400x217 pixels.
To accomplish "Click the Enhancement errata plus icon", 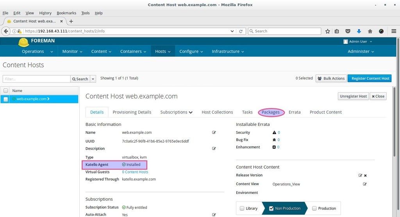I will [274, 147].
